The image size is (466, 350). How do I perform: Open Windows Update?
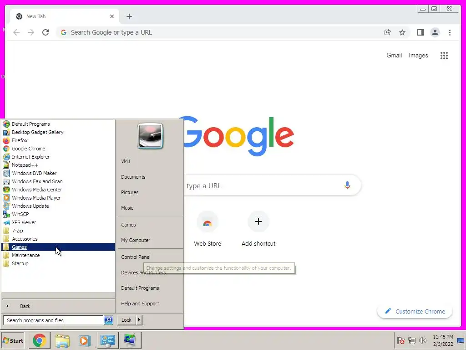(58, 206)
